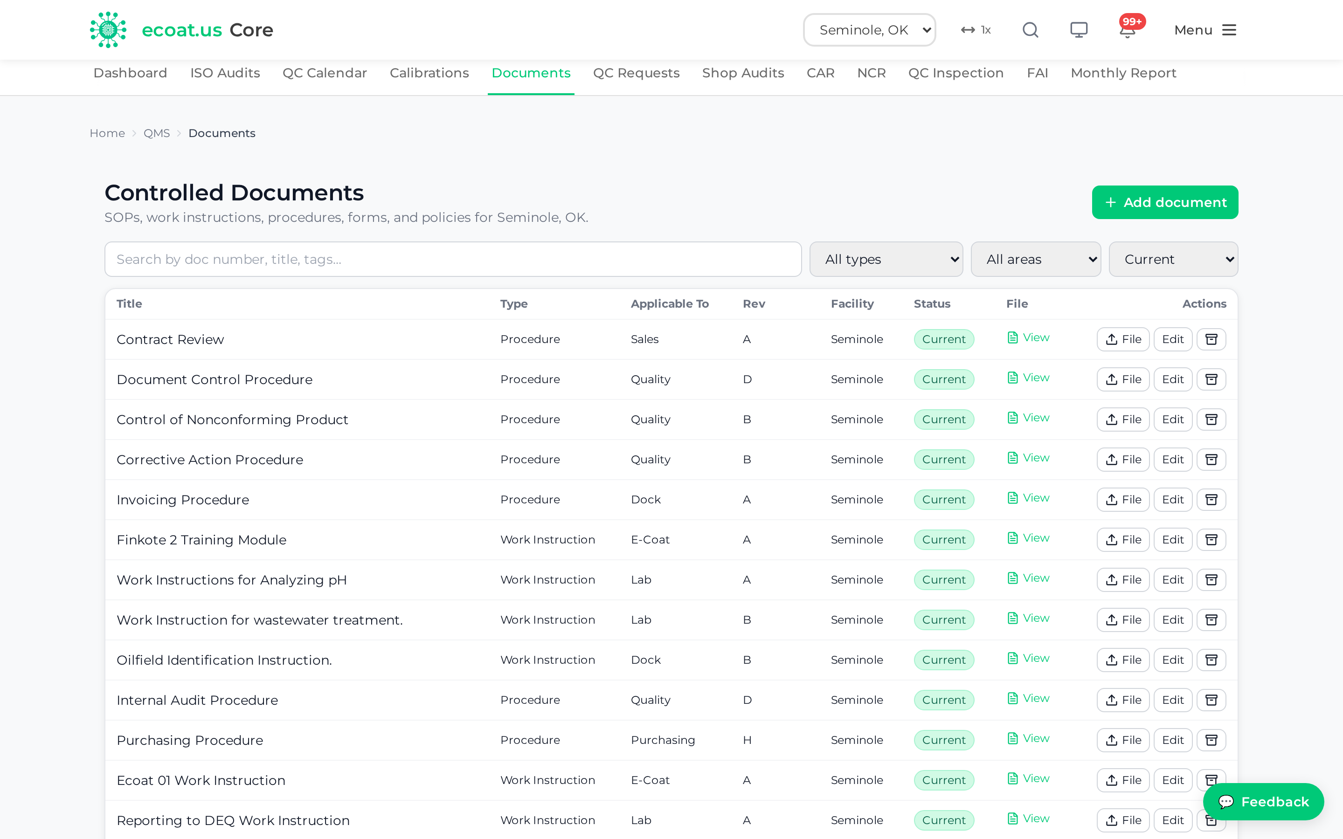Edit the Control of Nonconforming Product document
Image resolution: width=1343 pixels, height=839 pixels.
(1173, 419)
